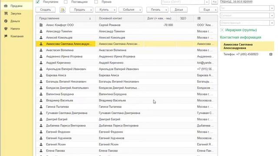Click the person icon for Дмитрий Багрий
Image resolution: width=278 pixels, height=156 pixels.
click(x=41, y=119)
